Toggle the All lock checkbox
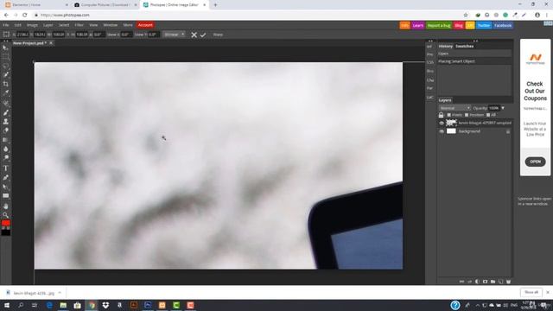This screenshot has height=311, width=553. (488, 115)
